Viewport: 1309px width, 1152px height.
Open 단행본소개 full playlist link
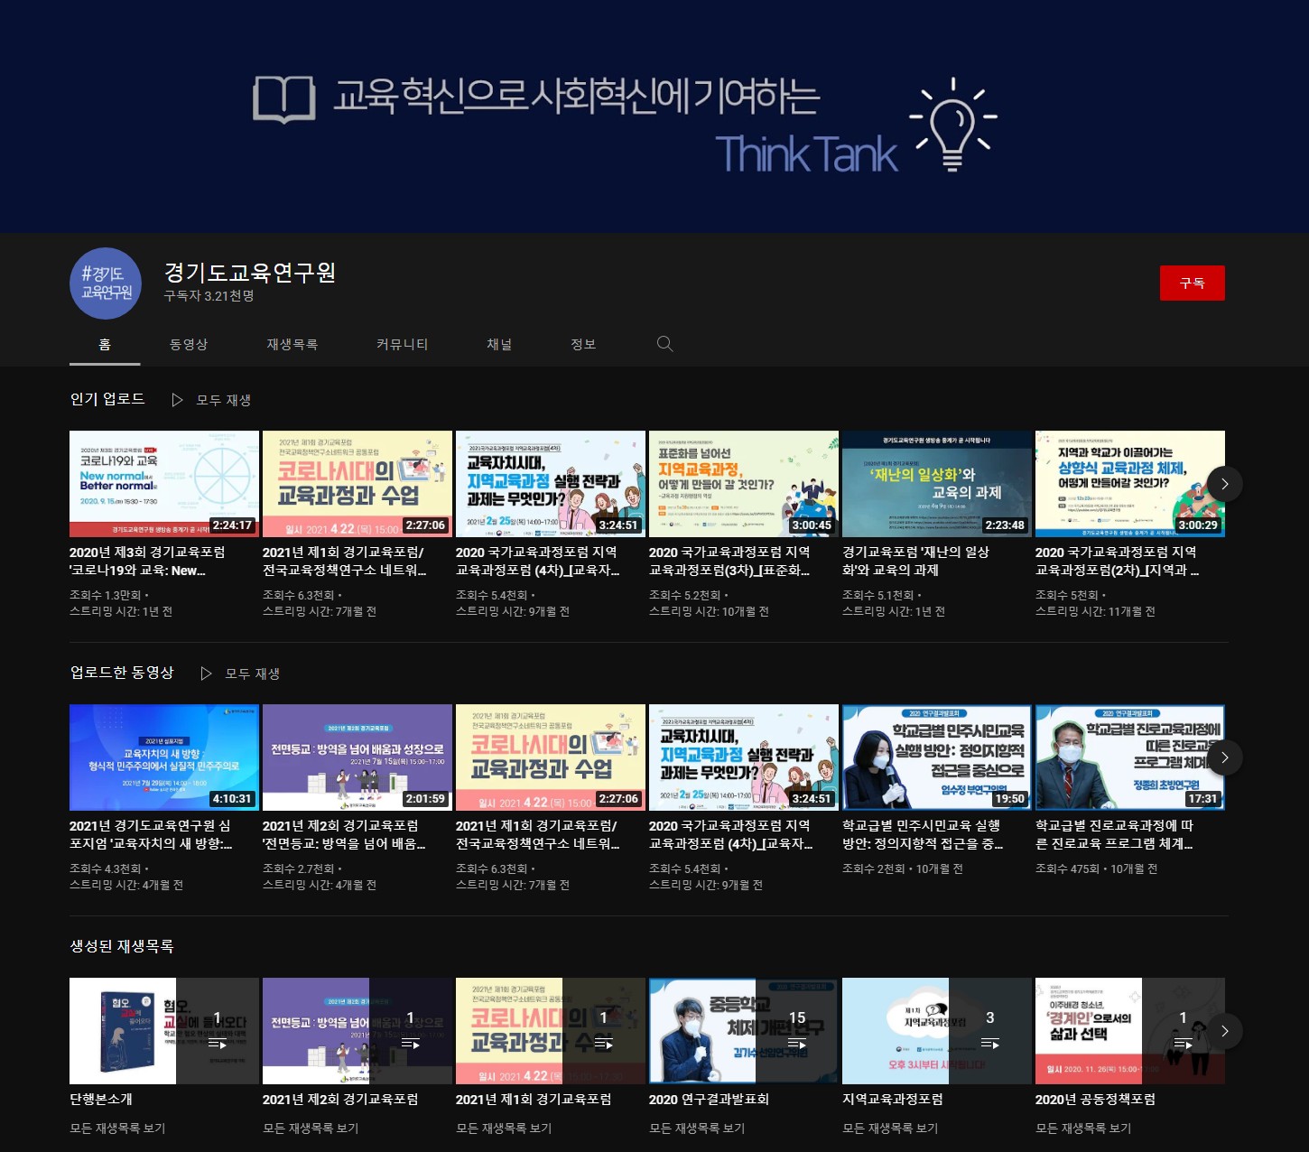tap(118, 1129)
